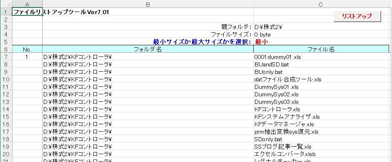The width and height of the screenshot is (392, 162).
Task: Click file name SDonly.bat
Action: tap(269, 139)
